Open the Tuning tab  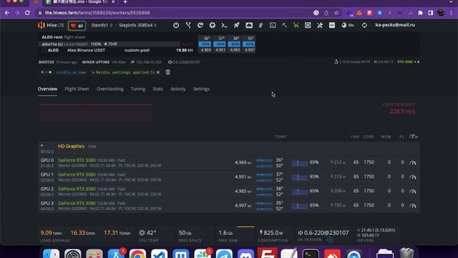[138, 89]
